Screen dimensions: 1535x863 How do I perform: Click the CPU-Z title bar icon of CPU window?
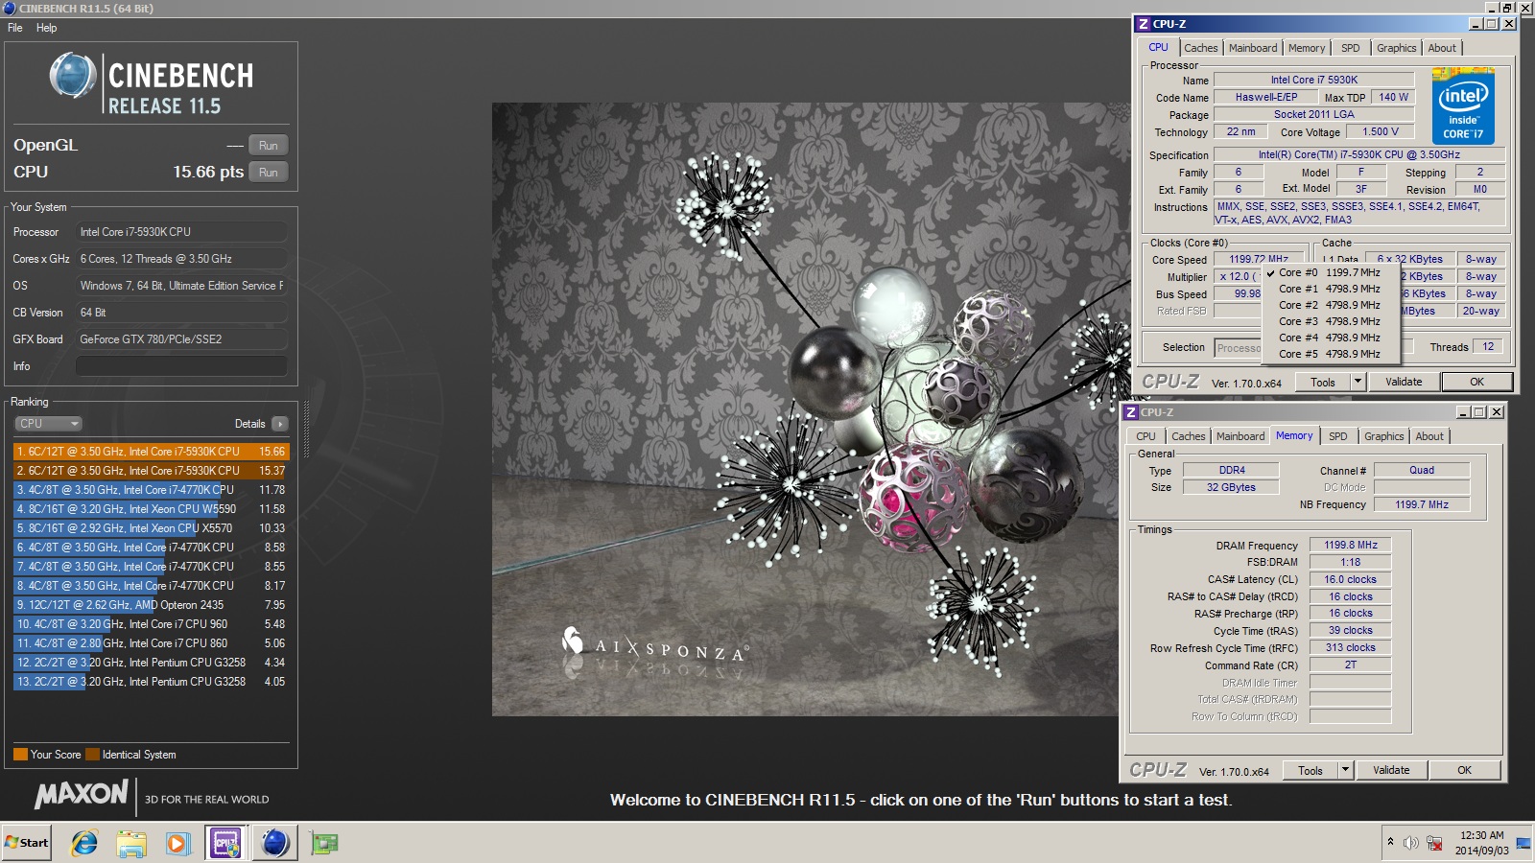point(1143,24)
